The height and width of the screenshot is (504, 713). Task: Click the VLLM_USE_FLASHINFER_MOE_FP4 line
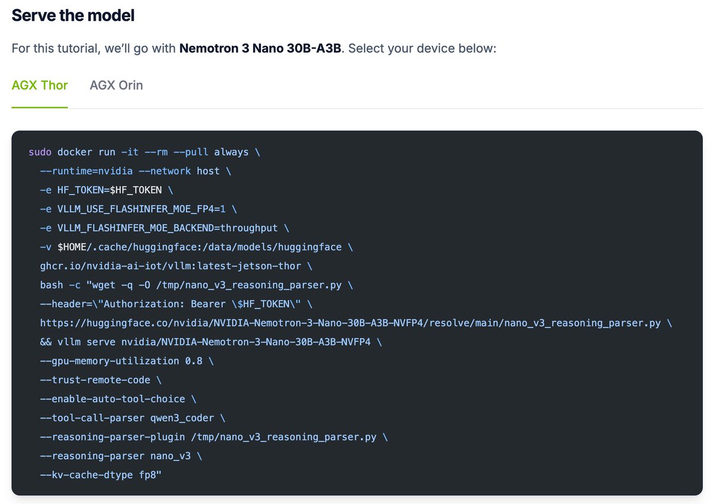(137, 209)
